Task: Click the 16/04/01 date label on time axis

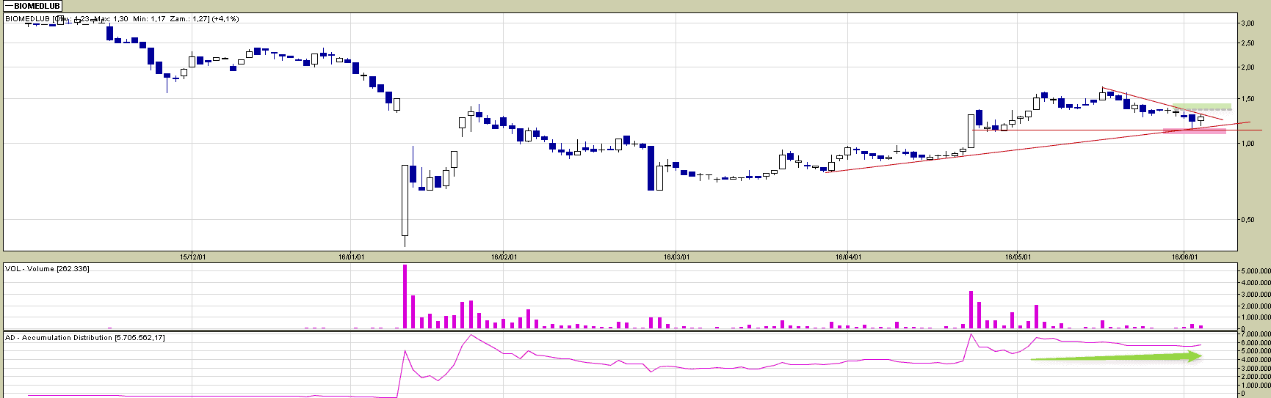Action: [848, 257]
